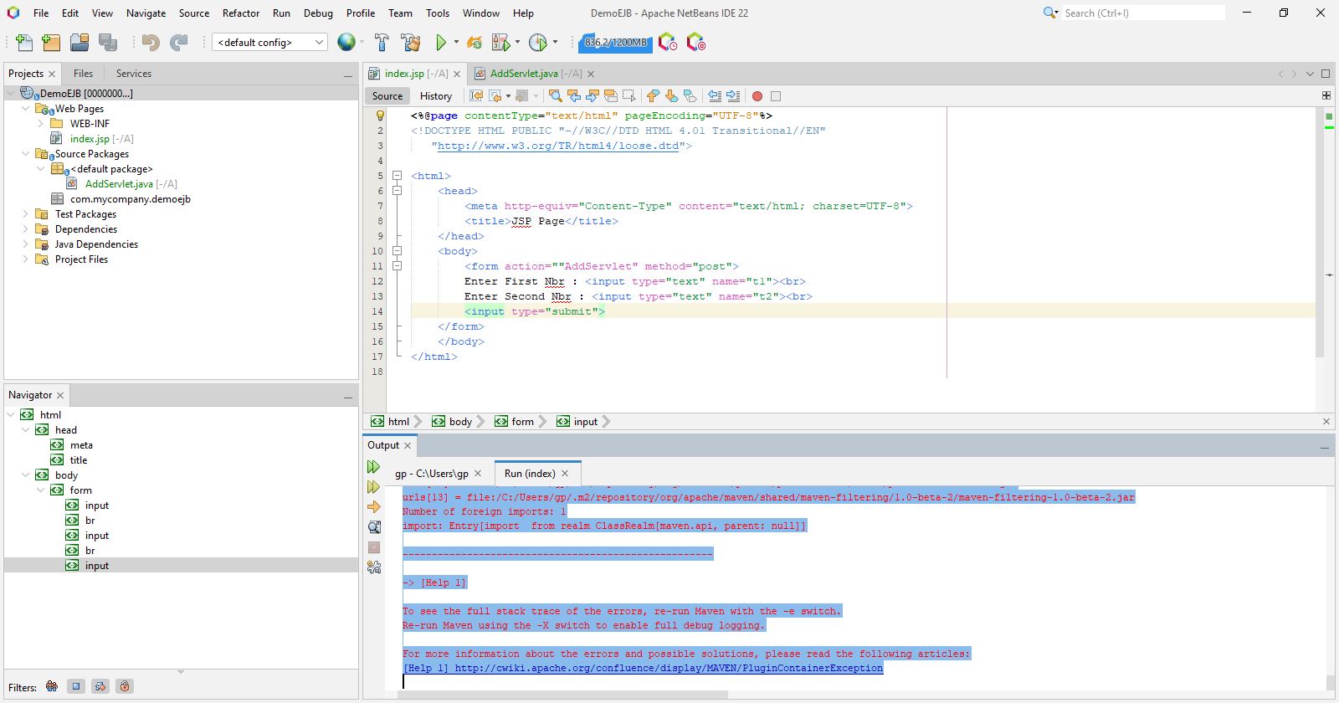Image resolution: width=1339 pixels, height=703 pixels.
Task: Open the Debug Project dropdown arrow
Action: pyautogui.click(x=517, y=42)
